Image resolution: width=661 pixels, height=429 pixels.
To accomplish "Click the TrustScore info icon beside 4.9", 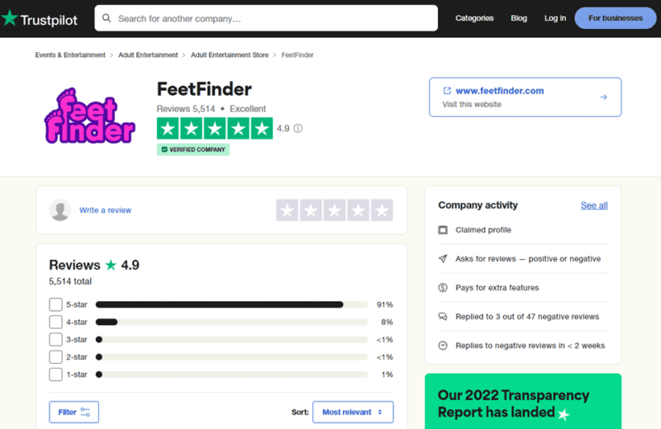I will click(x=297, y=128).
